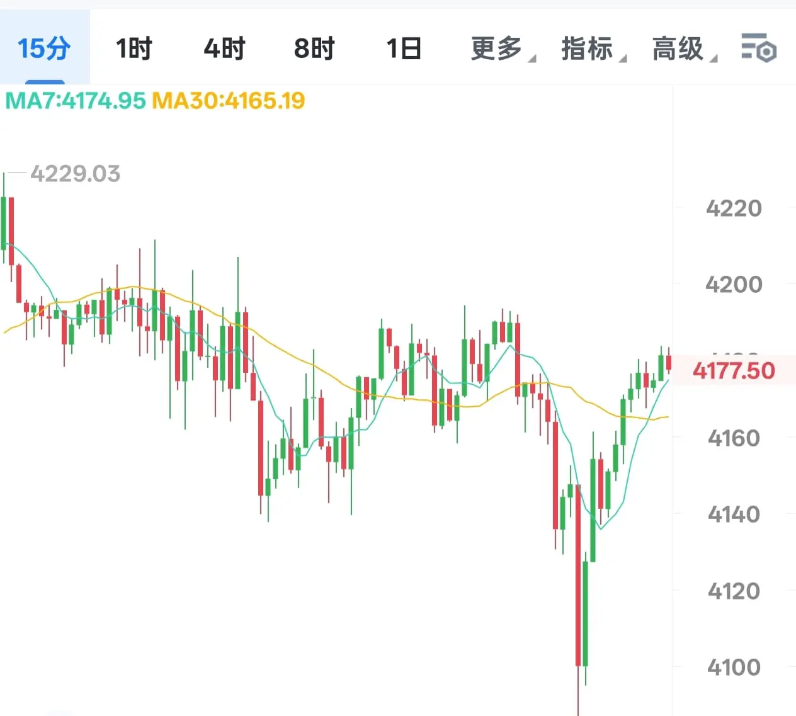Click the 4120 price axis label
This screenshot has width=796, height=716.
734,591
